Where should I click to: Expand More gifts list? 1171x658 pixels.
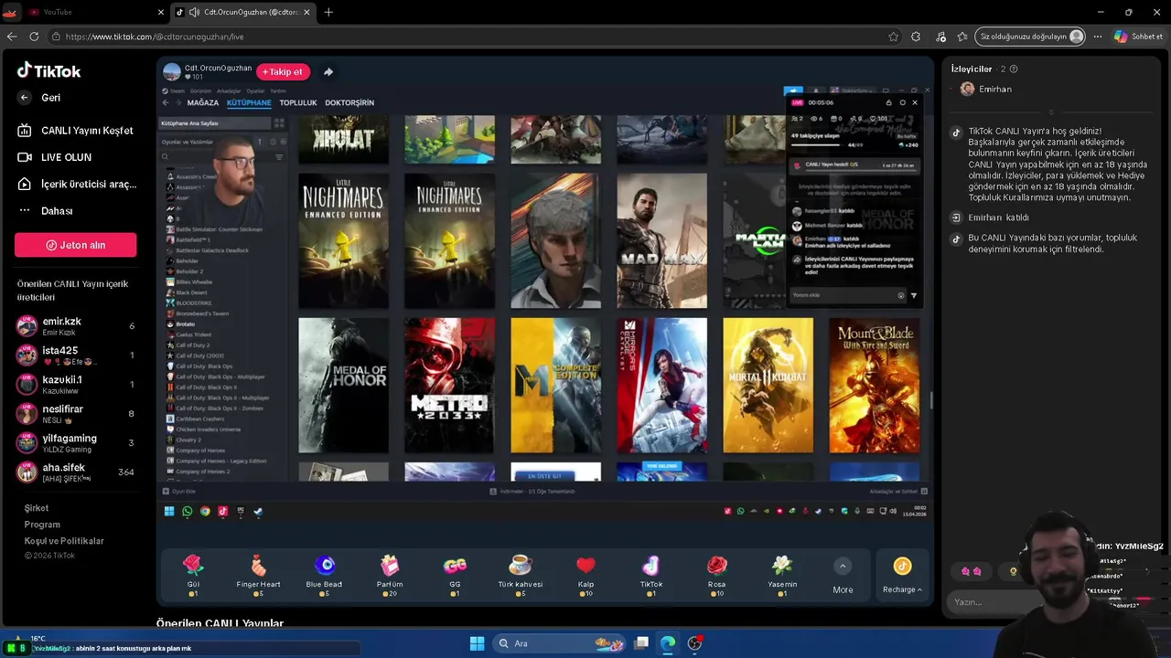point(843,576)
